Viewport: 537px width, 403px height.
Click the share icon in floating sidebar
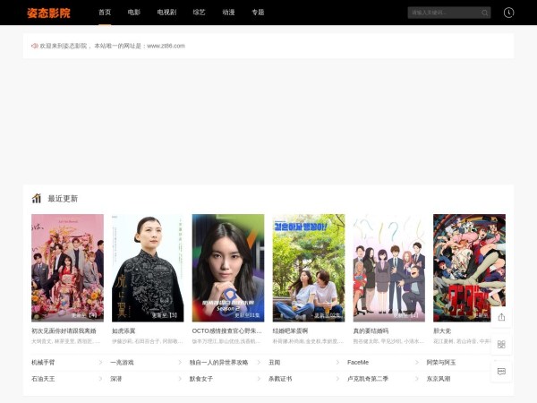click(501, 317)
